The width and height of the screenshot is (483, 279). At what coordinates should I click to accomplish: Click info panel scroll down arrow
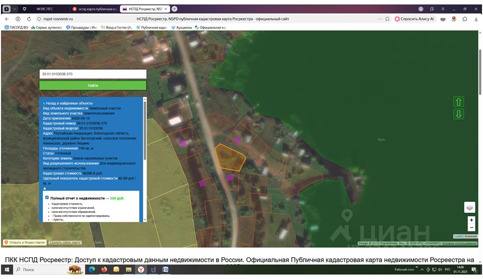[x=145, y=220]
